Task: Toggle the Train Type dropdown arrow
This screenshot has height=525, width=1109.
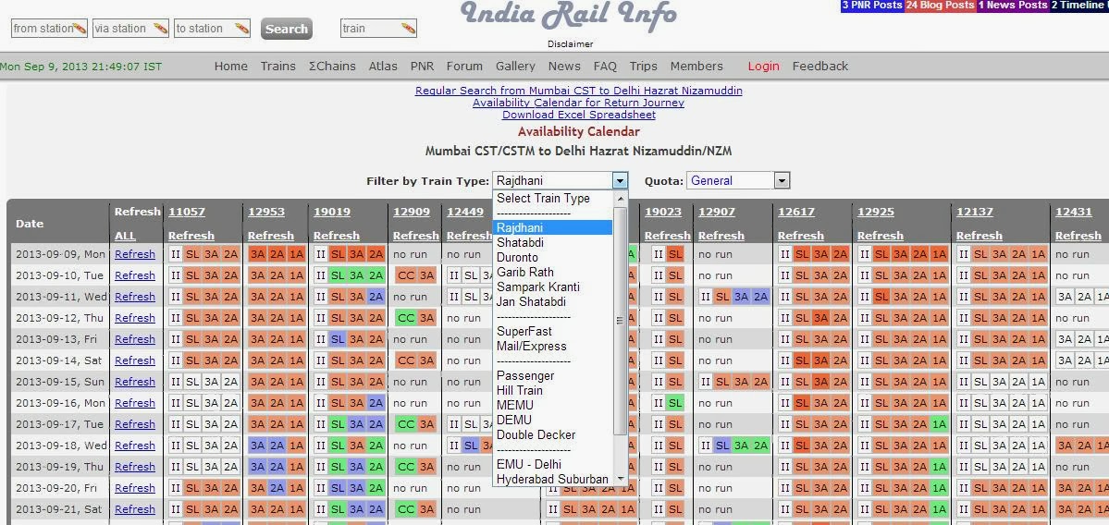Action: point(621,181)
